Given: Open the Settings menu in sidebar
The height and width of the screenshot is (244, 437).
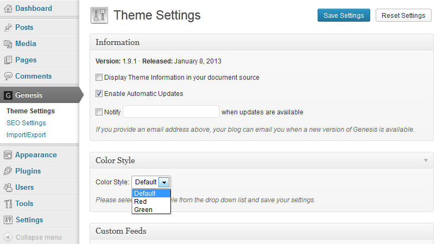Looking at the screenshot, I should click(x=39, y=220).
